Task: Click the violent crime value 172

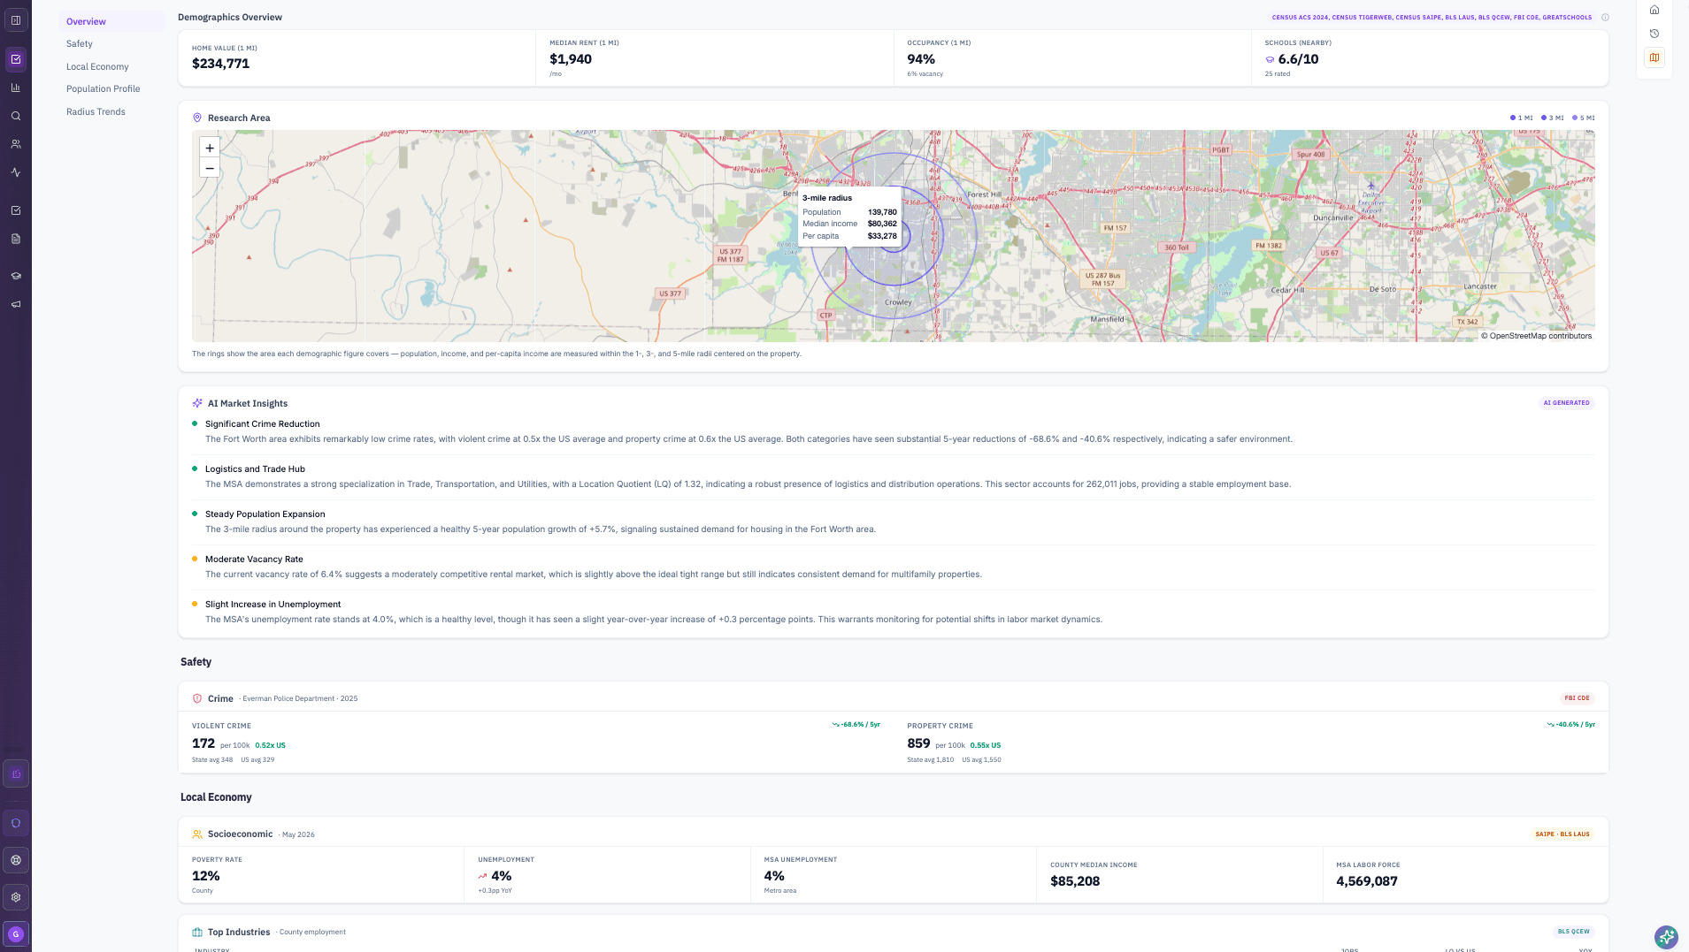Action: [x=203, y=743]
